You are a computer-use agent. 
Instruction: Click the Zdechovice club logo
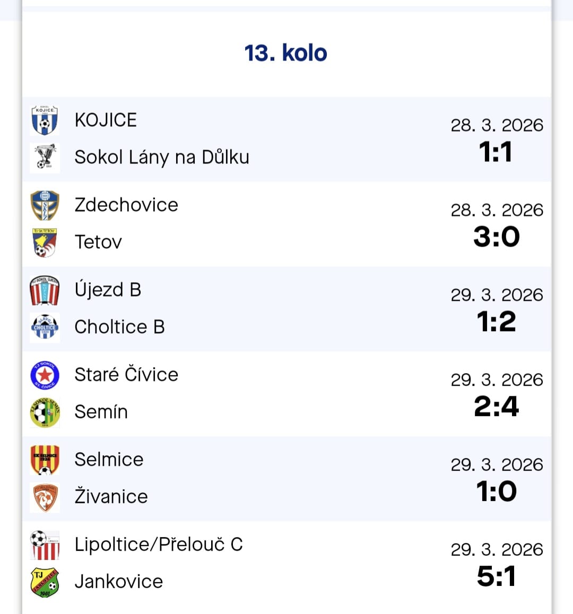click(45, 205)
